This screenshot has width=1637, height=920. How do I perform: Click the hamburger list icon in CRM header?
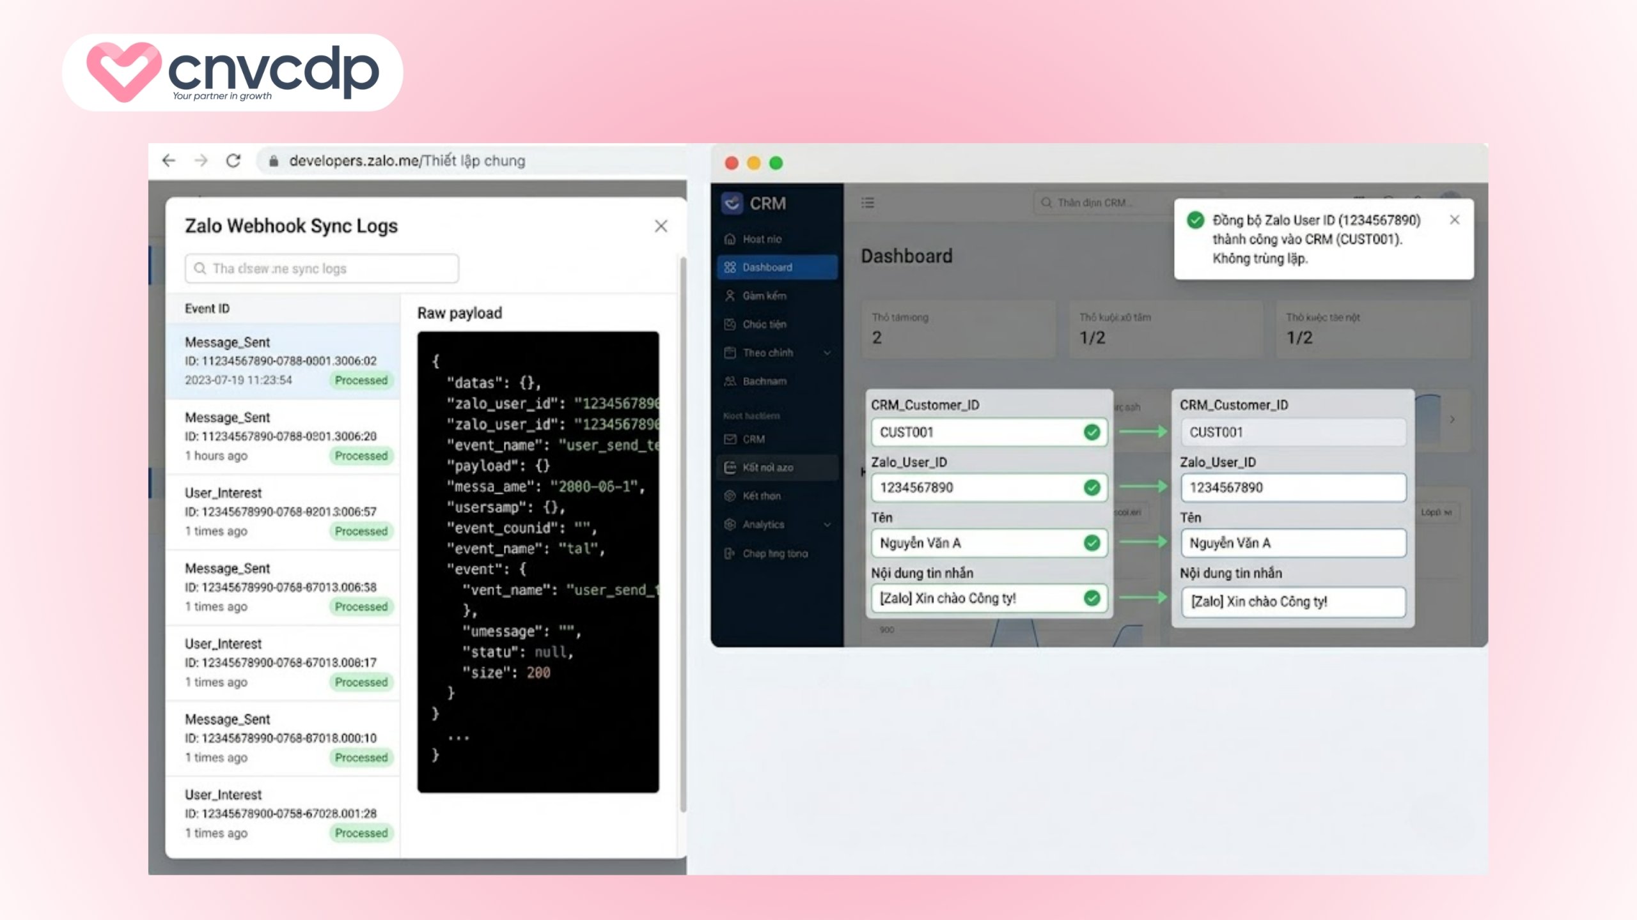coord(868,203)
